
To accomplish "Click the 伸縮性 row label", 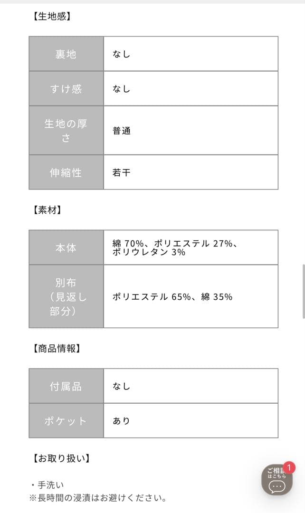I will [66, 172].
